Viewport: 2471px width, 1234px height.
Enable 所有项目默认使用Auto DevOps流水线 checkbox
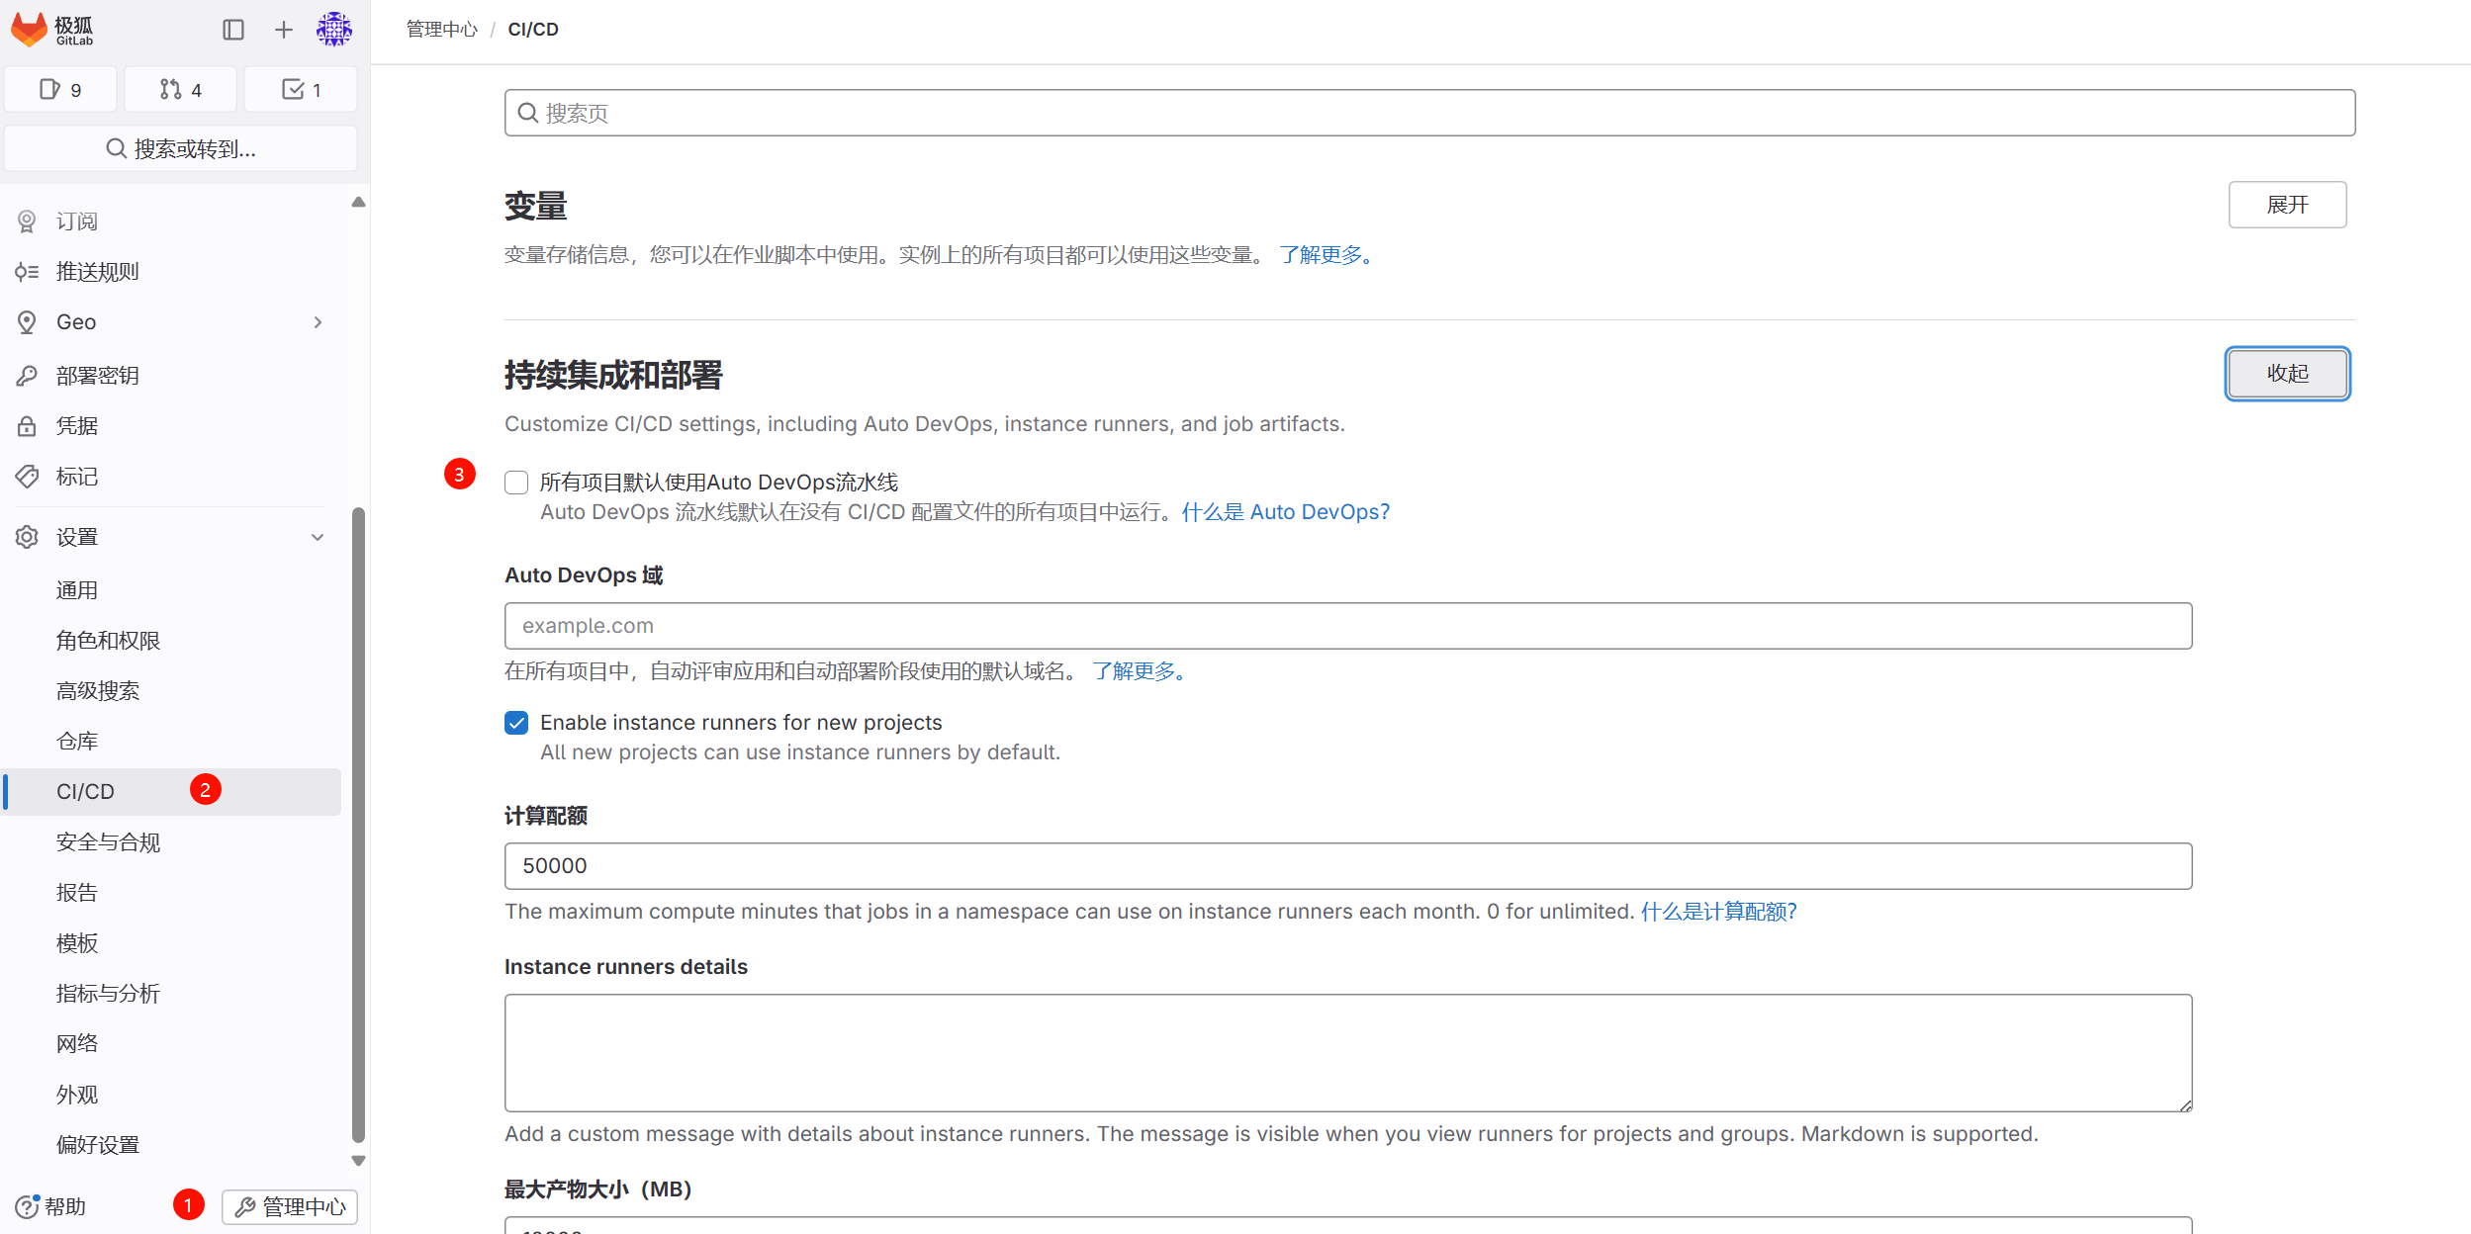516,483
